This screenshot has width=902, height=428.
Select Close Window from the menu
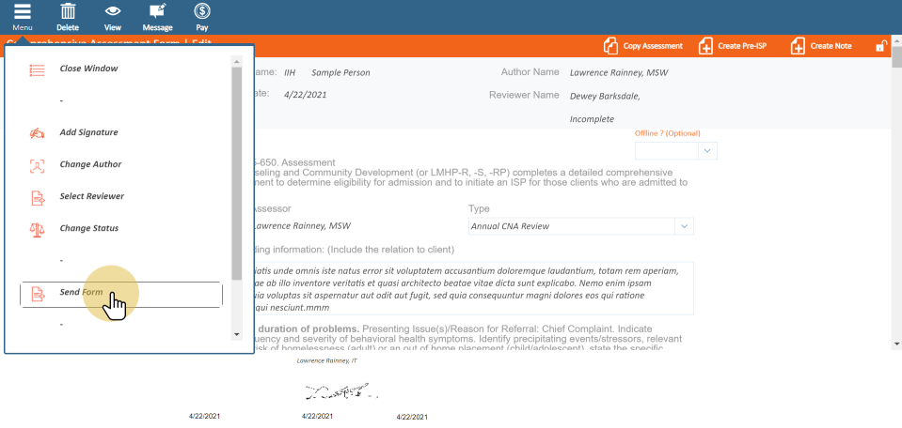[88, 69]
